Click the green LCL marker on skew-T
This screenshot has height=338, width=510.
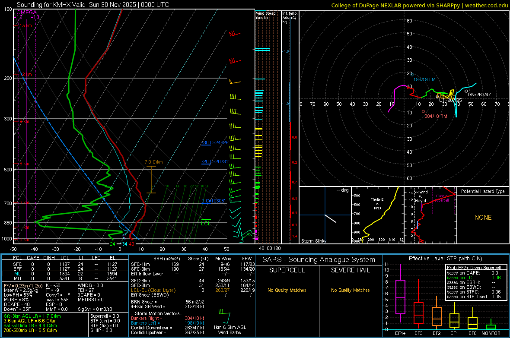click(206, 222)
